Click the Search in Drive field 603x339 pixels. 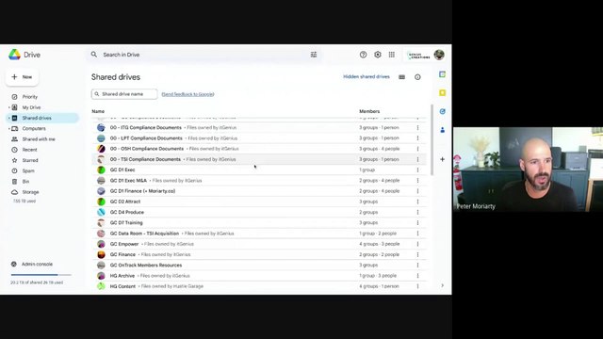204,55
